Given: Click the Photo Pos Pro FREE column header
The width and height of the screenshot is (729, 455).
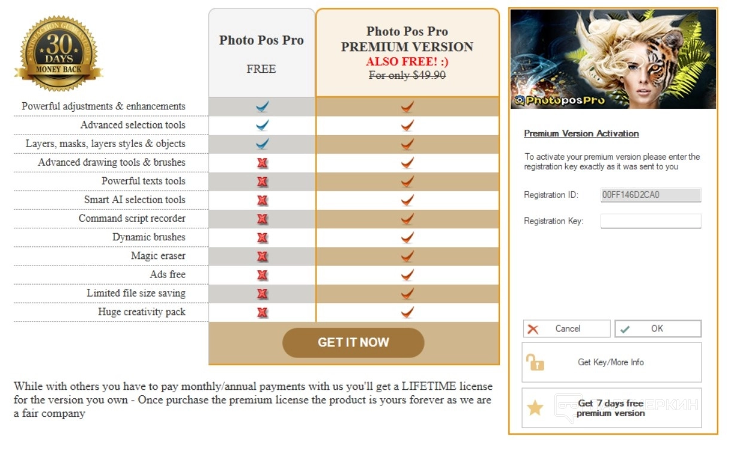Looking at the screenshot, I should point(261,53).
